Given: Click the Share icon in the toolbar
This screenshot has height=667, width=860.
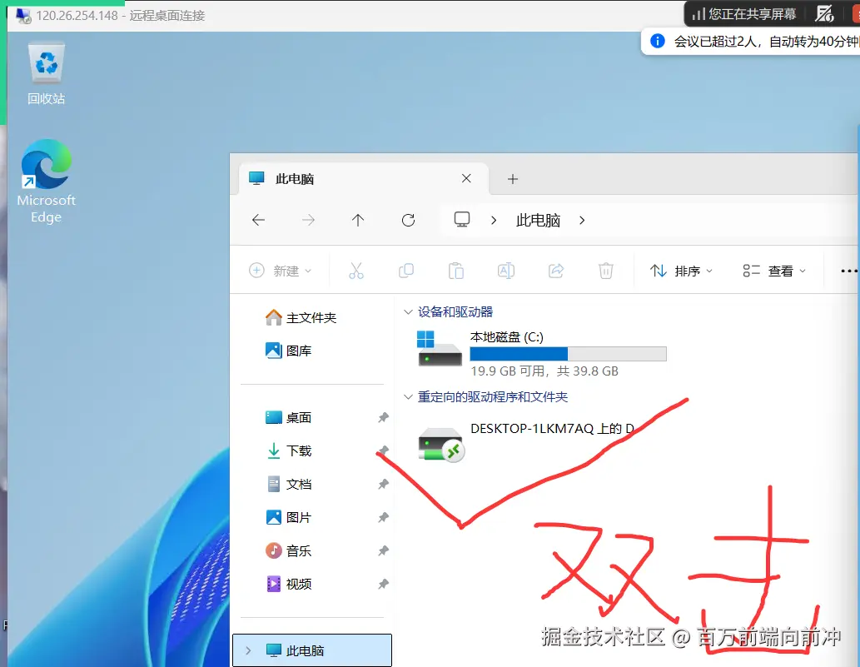Looking at the screenshot, I should pos(556,271).
